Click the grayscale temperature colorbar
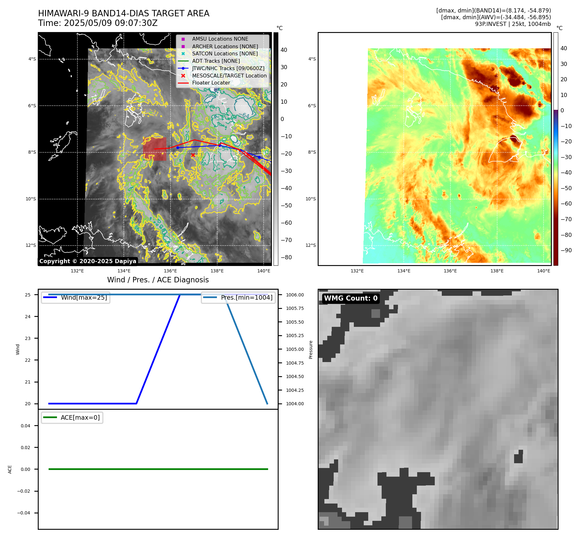Viewport: 580px width, 541px height. point(276,149)
